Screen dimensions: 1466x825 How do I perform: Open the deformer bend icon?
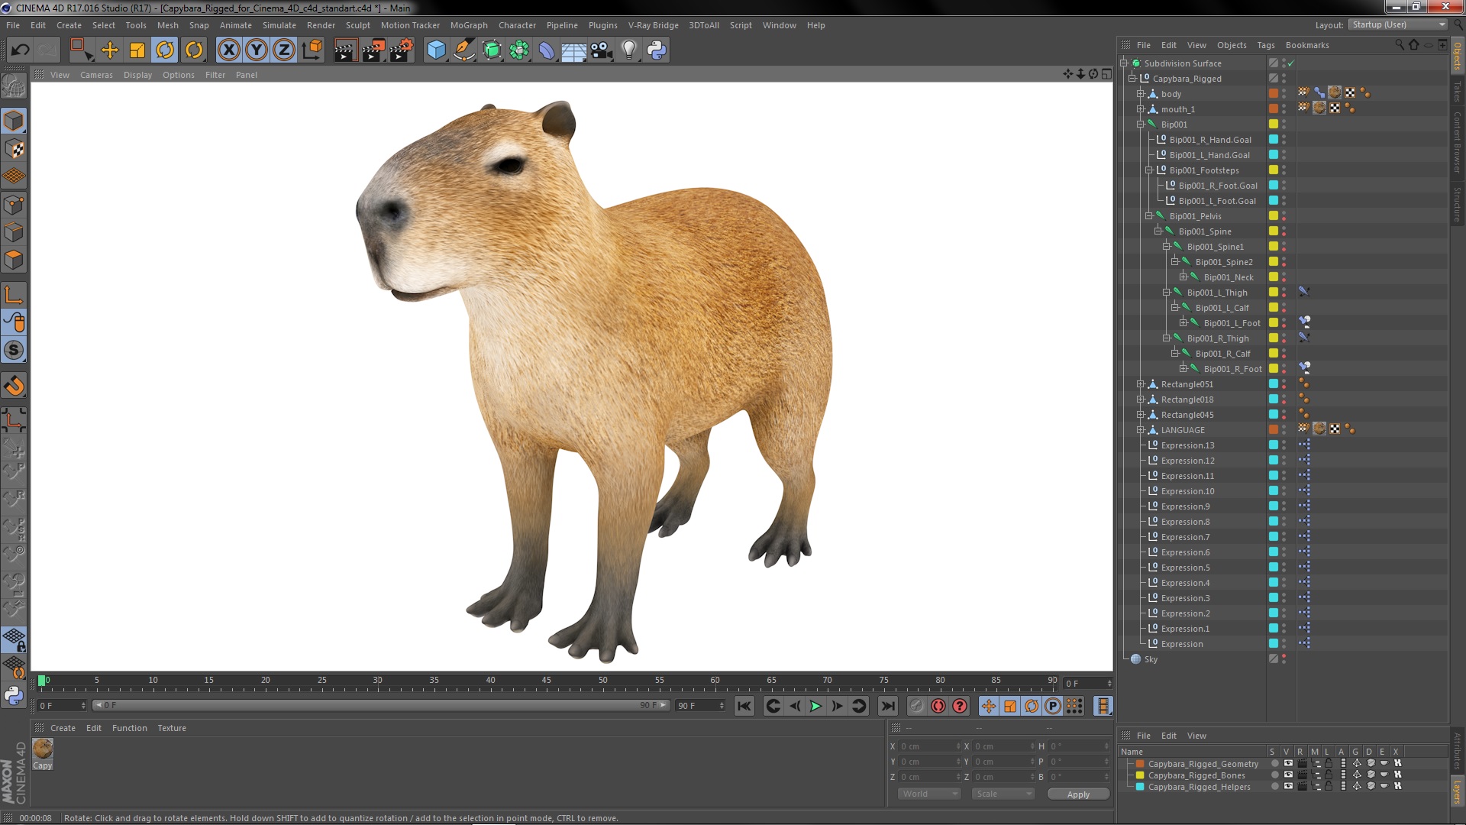547,50
